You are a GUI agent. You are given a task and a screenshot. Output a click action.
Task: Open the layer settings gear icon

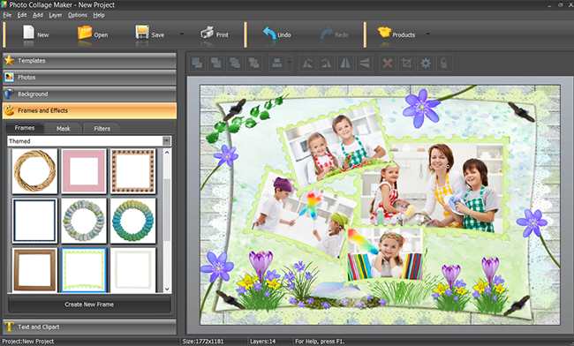click(x=425, y=64)
